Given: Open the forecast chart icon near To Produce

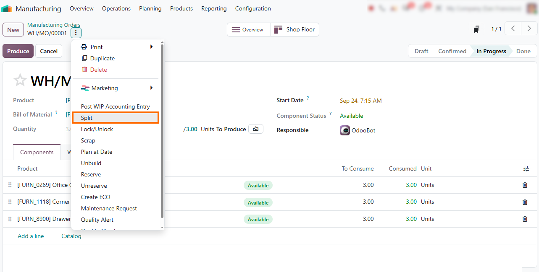Looking at the screenshot, I should [255, 129].
